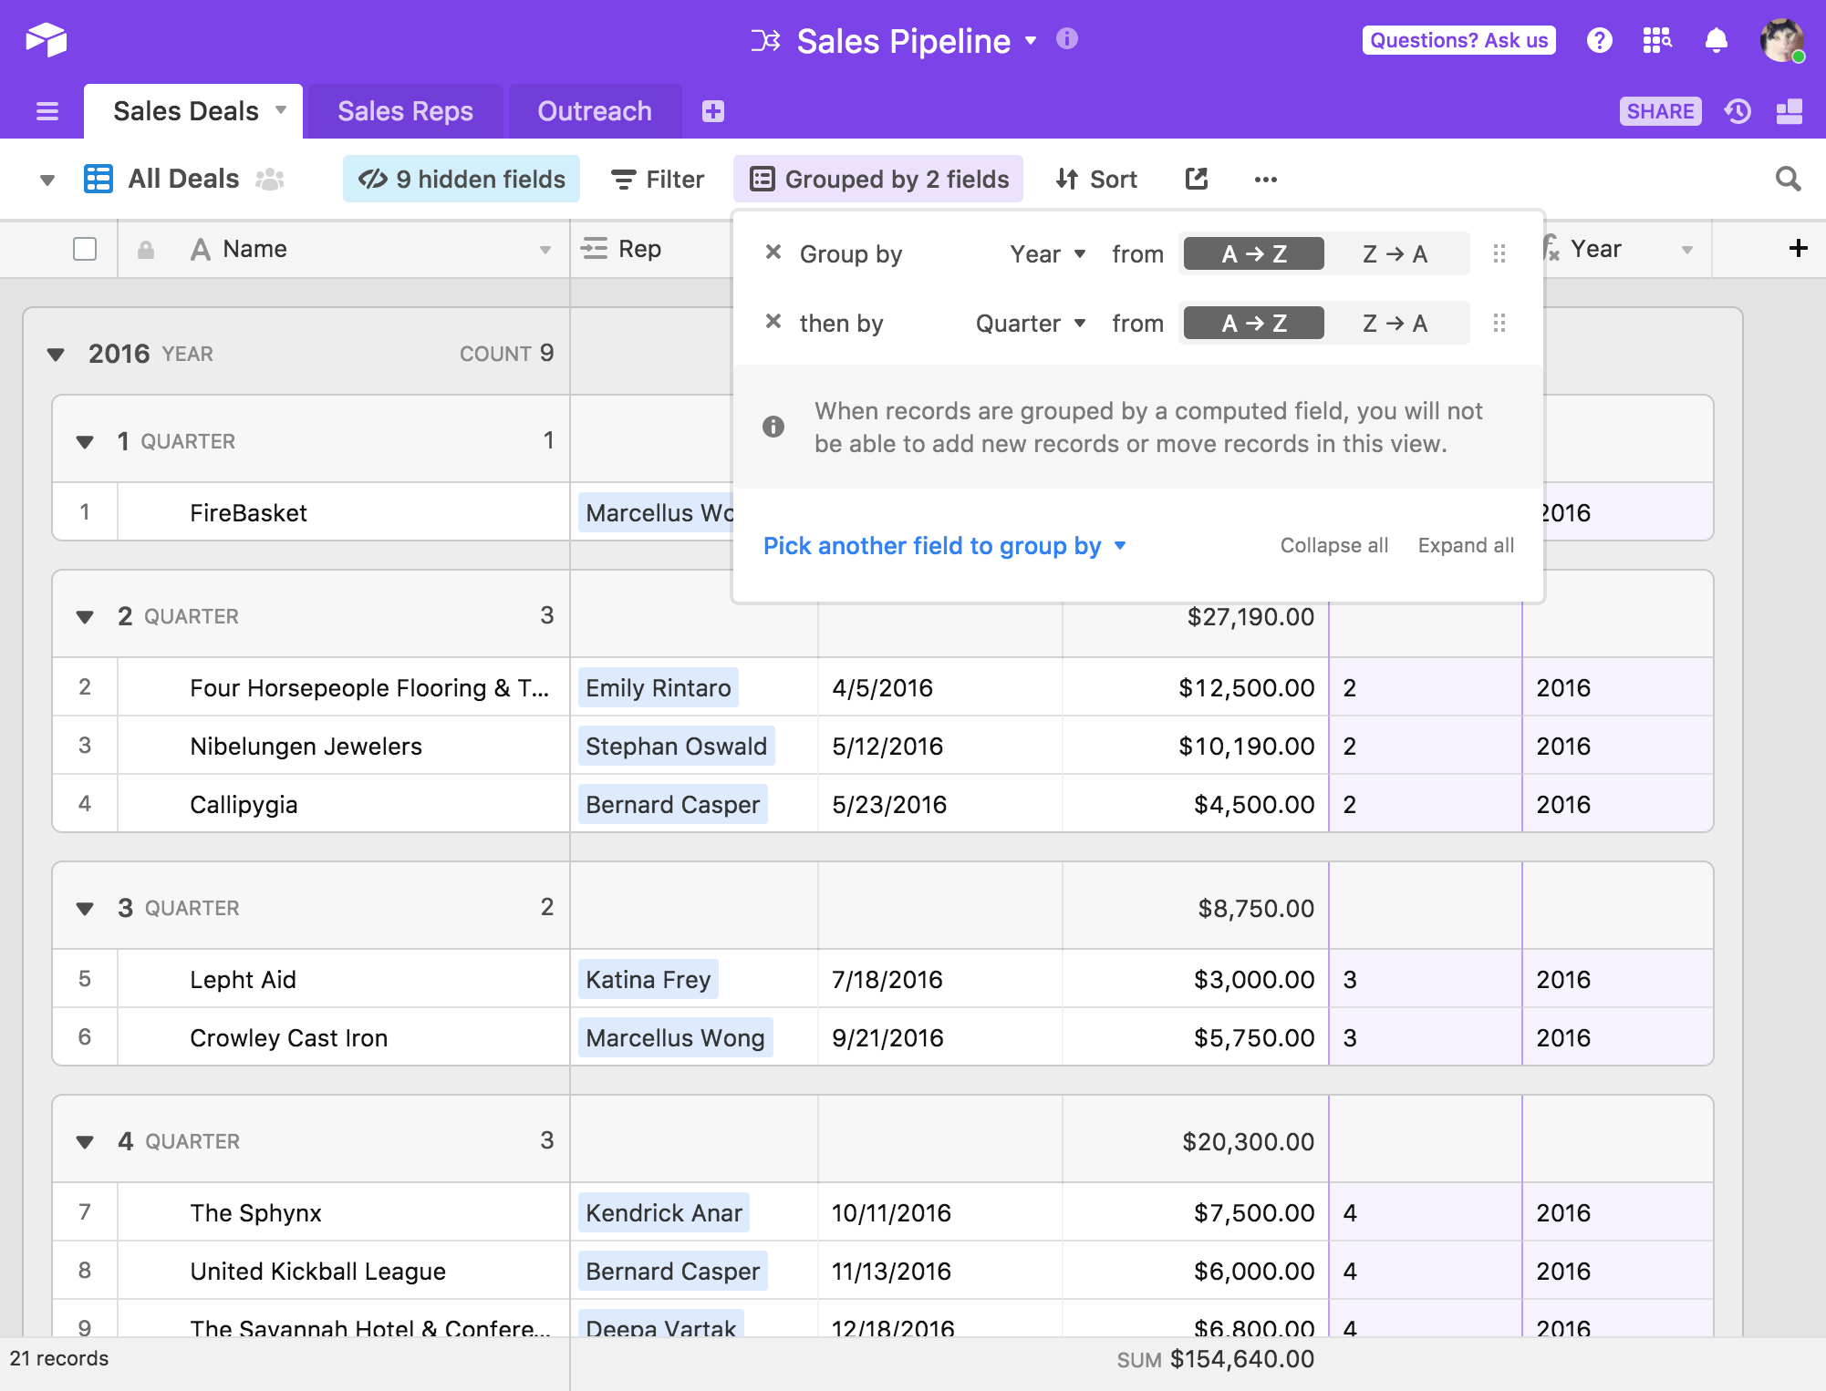Image resolution: width=1826 pixels, height=1391 pixels.
Task: Open the 9 hidden fields menu
Action: pos(462,179)
